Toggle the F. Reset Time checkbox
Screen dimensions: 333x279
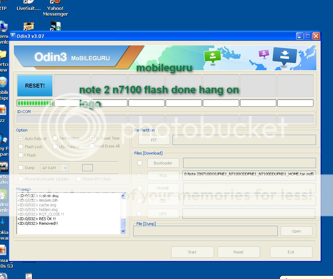click(x=92, y=138)
